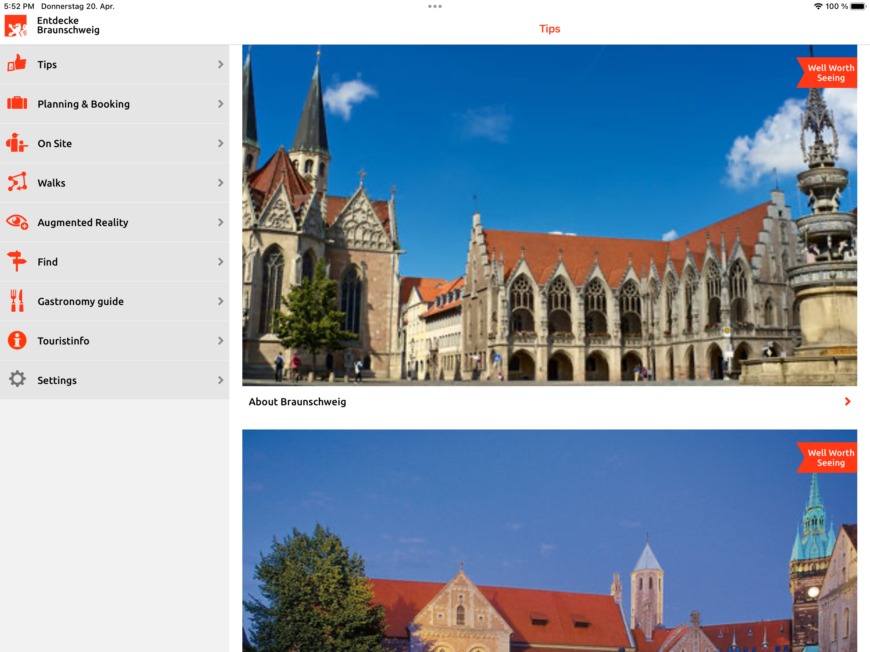The image size is (870, 652).
Task: Expand the On Site chevron
Action: point(221,143)
